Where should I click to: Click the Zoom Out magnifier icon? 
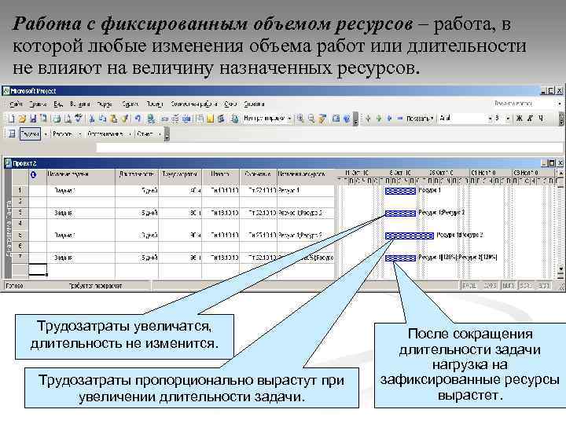(x=311, y=119)
